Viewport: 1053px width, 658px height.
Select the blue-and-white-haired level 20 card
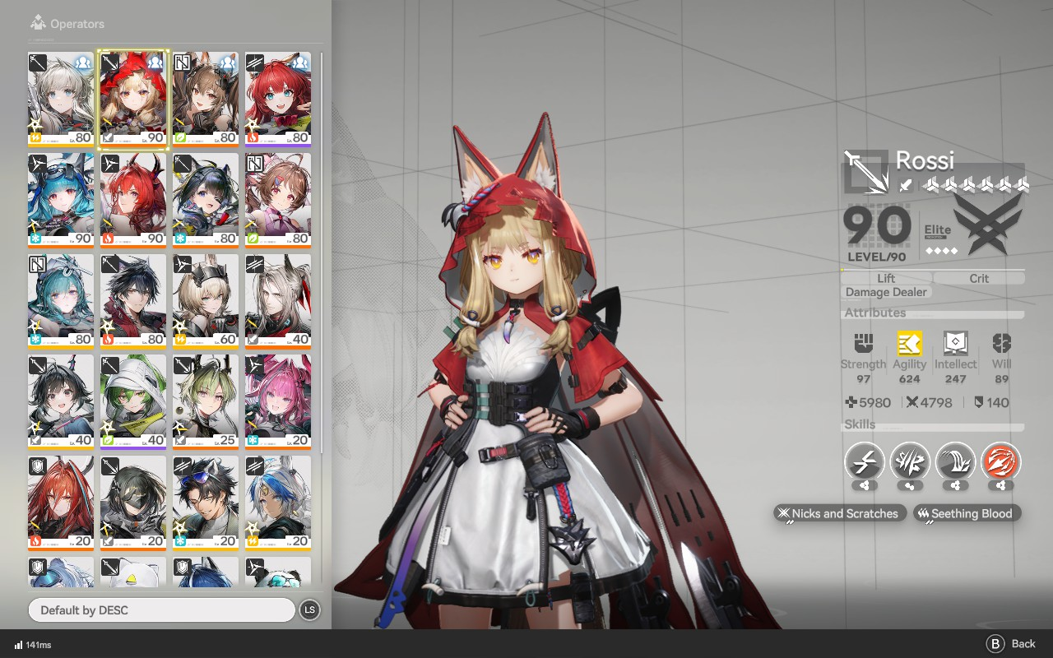coord(278,503)
